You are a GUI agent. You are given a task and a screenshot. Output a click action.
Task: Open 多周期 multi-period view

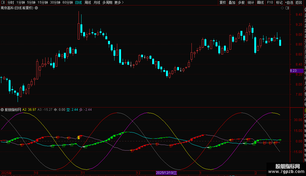(x=107, y=2)
